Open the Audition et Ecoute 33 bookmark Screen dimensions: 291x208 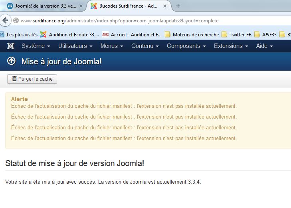pos(69,35)
